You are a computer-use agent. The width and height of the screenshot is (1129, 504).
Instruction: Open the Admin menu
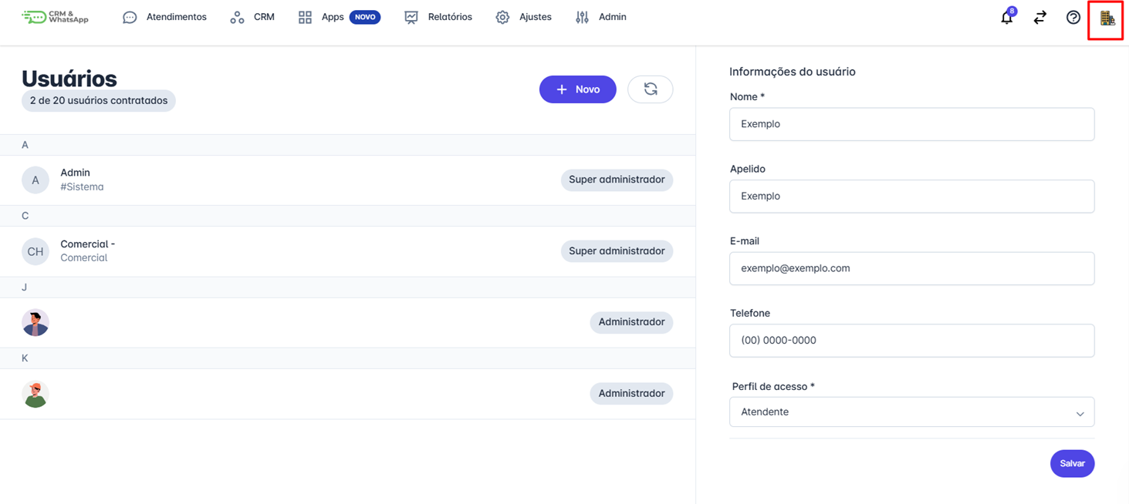[601, 17]
